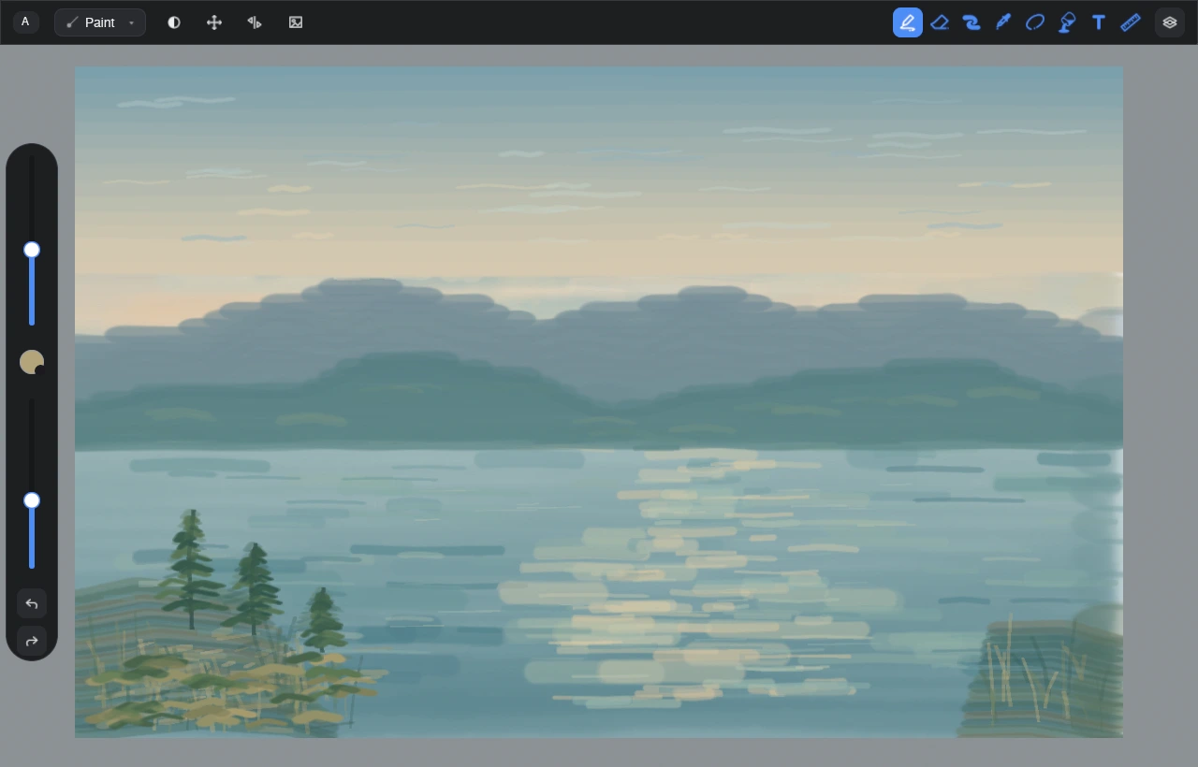
Task: Choose the Lasso selection tool
Action: point(1035,22)
